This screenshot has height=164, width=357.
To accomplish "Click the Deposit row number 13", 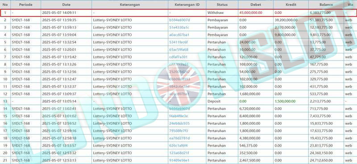I will click(x=5, y=101).
